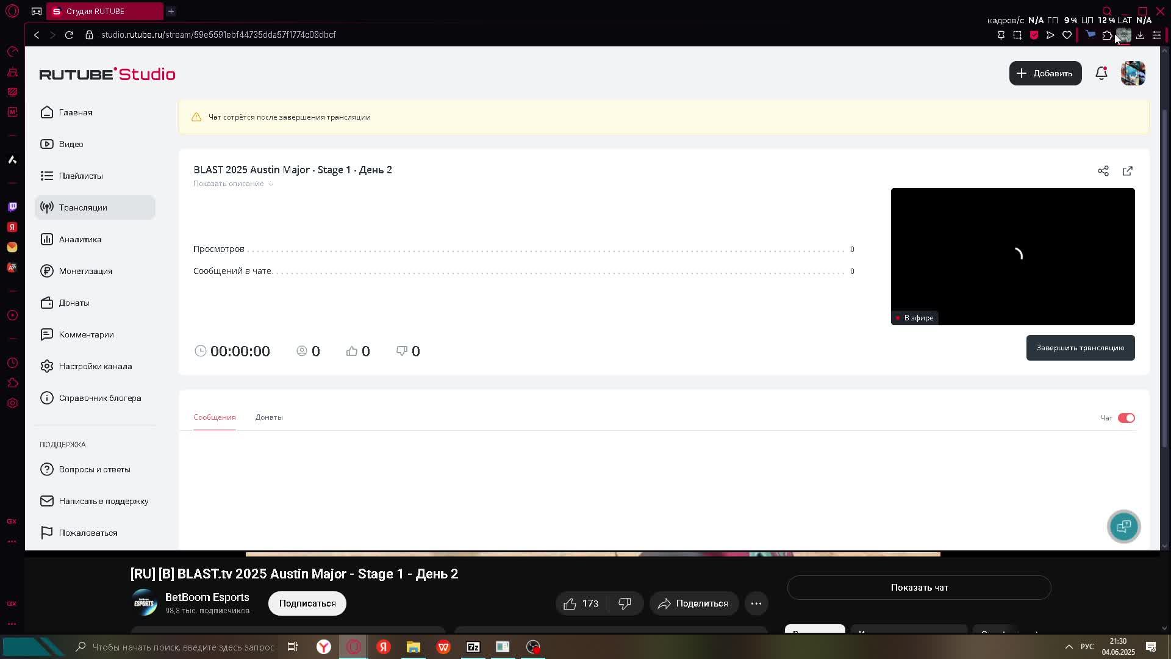Click Завершить трансляцию button
This screenshot has width=1171, height=659.
click(x=1080, y=348)
